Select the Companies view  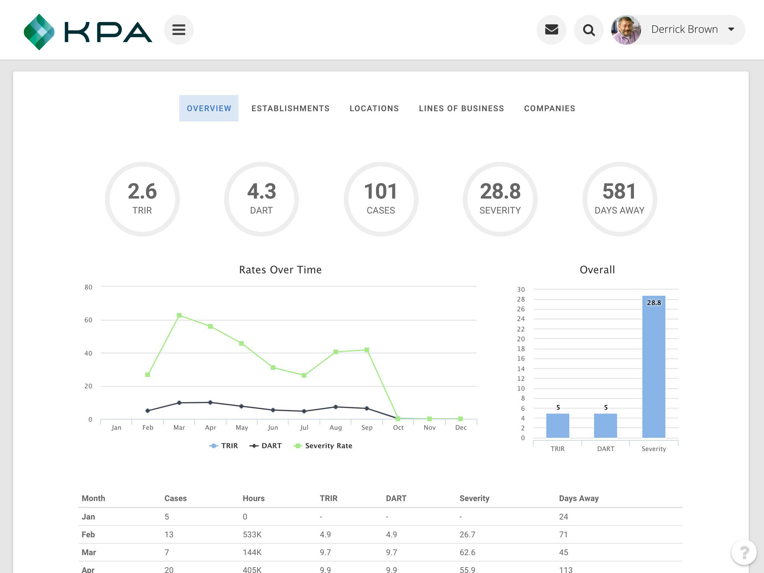click(549, 108)
